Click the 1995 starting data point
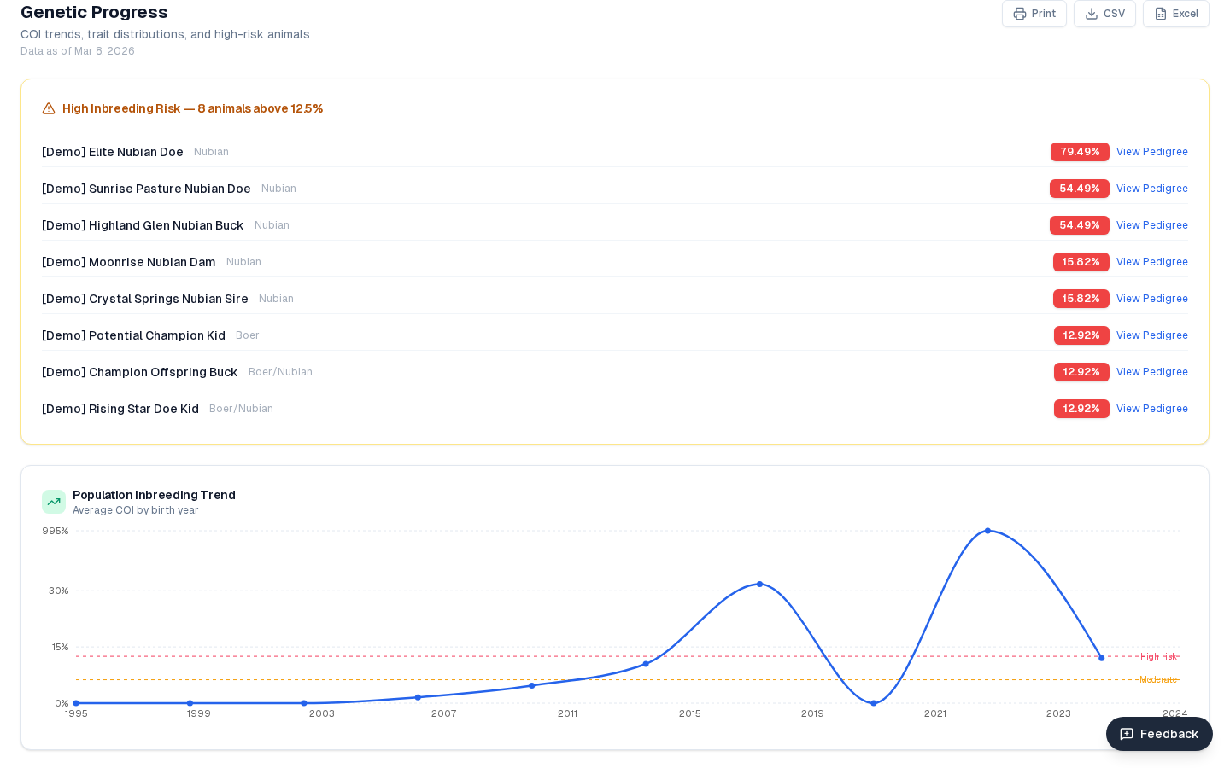This screenshot has width=1230, height=768. click(76, 702)
